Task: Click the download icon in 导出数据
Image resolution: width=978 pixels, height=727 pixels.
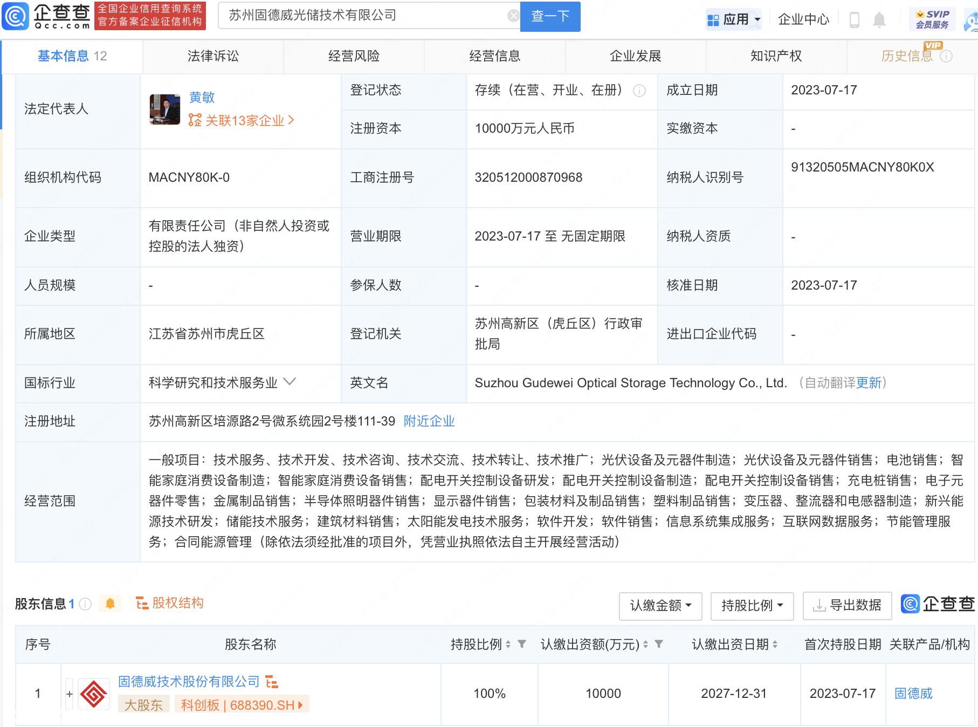Action: [x=819, y=606]
